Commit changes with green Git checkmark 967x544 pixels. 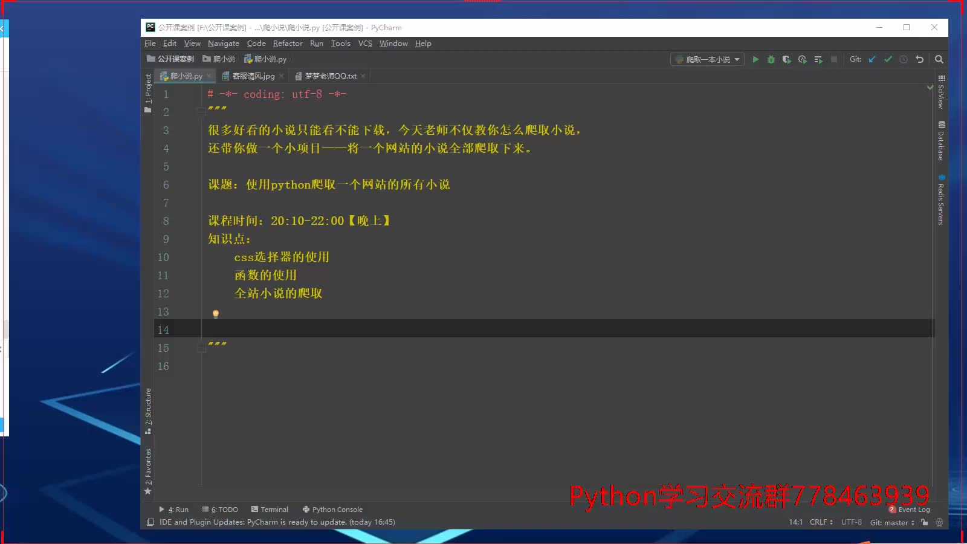pos(888,59)
